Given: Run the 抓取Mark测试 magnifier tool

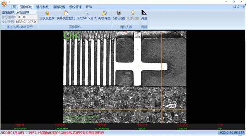Looking at the screenshot, I should tap(86, 13).
